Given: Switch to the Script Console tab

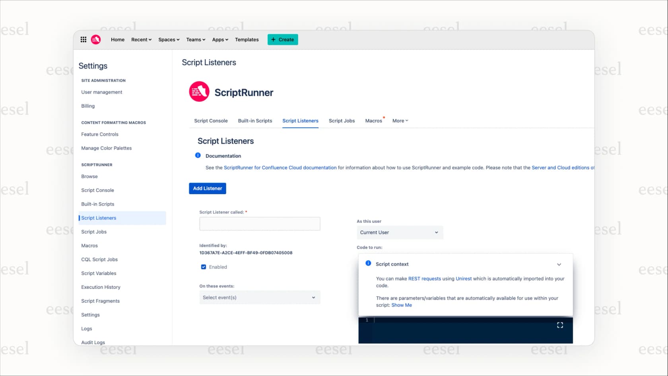Looking at the screenshot, I should [x=211, y=121].
